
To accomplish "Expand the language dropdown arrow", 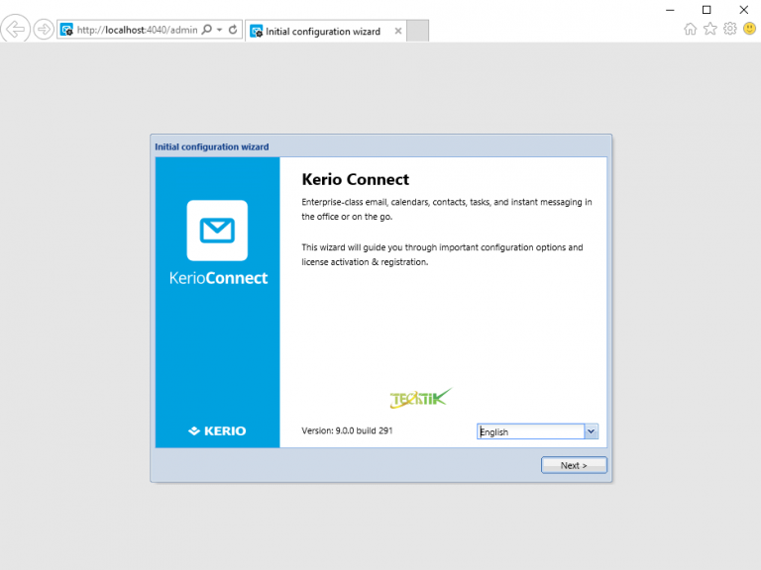I will 592,431.
